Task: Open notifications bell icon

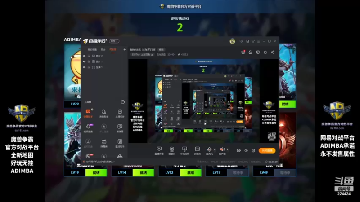Action: tap(265, 52)
